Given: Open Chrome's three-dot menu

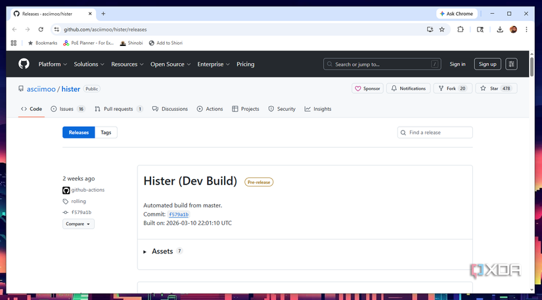Looking at the screenshot, I should (x=526, y=30).
